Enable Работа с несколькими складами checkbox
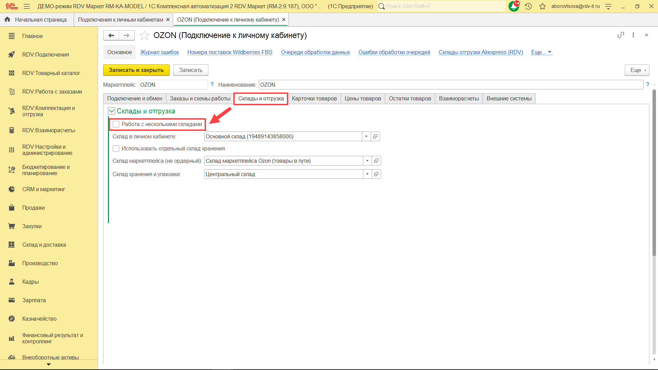Viewport: 658px width, 370px height. (116, 124)
